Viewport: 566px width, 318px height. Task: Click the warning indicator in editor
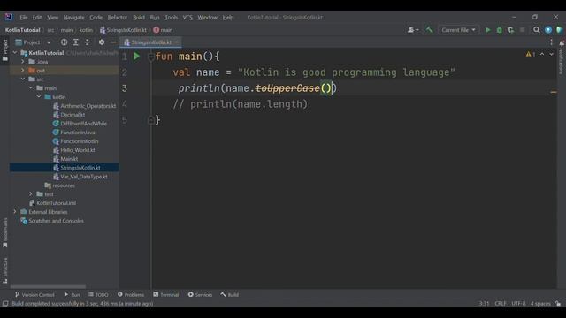click(531, 54)
